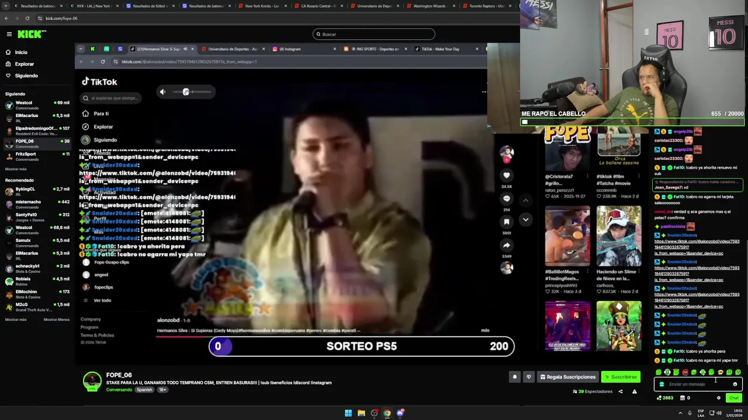This screenshot has height=420, width=748.
Task: Open recommended channel SantyP10
Action: 37,217
